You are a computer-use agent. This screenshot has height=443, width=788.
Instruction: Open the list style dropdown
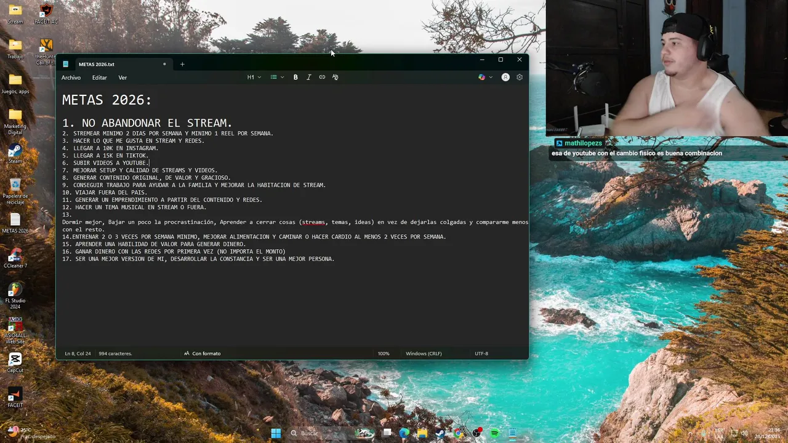277,77
